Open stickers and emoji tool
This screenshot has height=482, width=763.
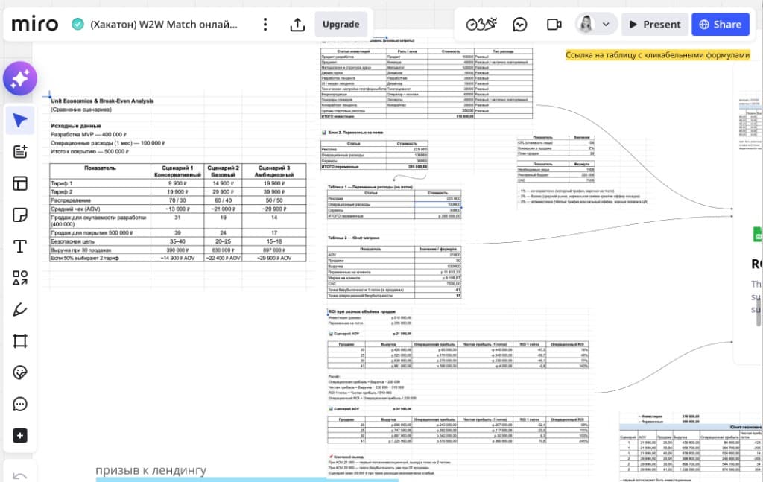pos(20,372)
